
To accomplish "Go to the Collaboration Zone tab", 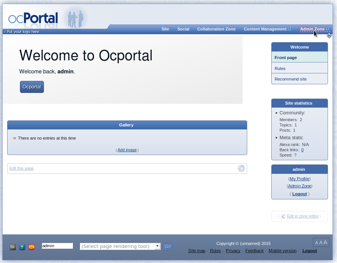I will tap(216, 29).
